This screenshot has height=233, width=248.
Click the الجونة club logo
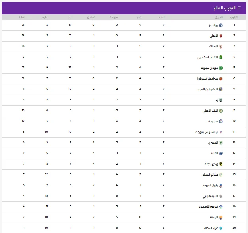tap(221, 218)
